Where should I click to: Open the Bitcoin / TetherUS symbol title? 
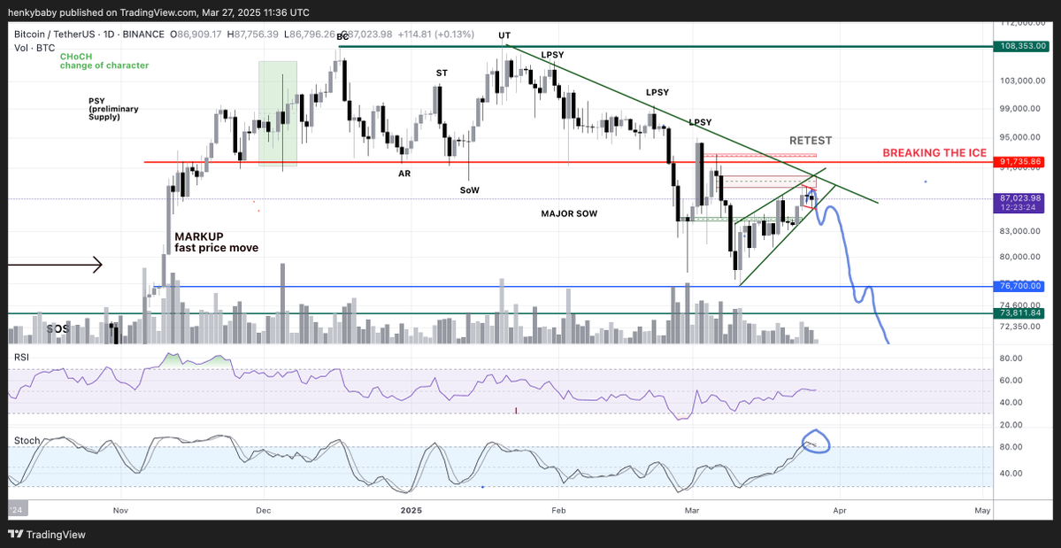point(54,32)
